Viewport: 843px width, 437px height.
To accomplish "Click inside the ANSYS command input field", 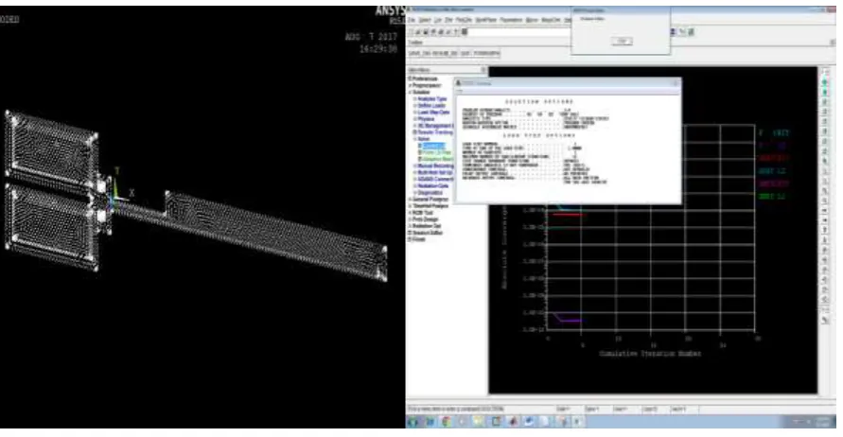I will click(518, 32).
